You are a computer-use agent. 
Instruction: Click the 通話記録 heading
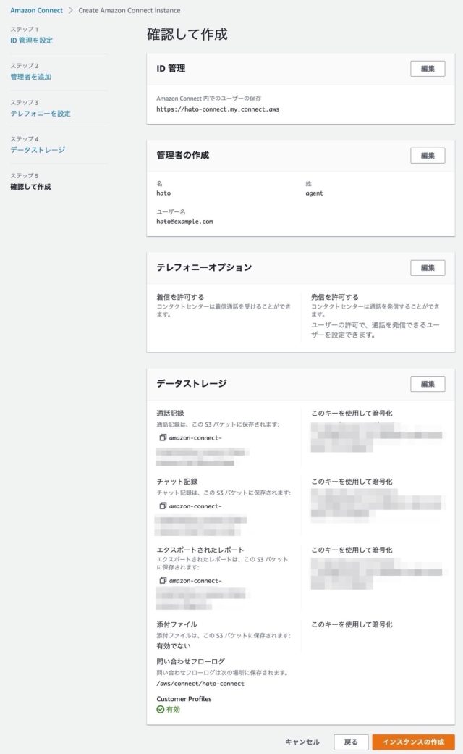point(170,413)
